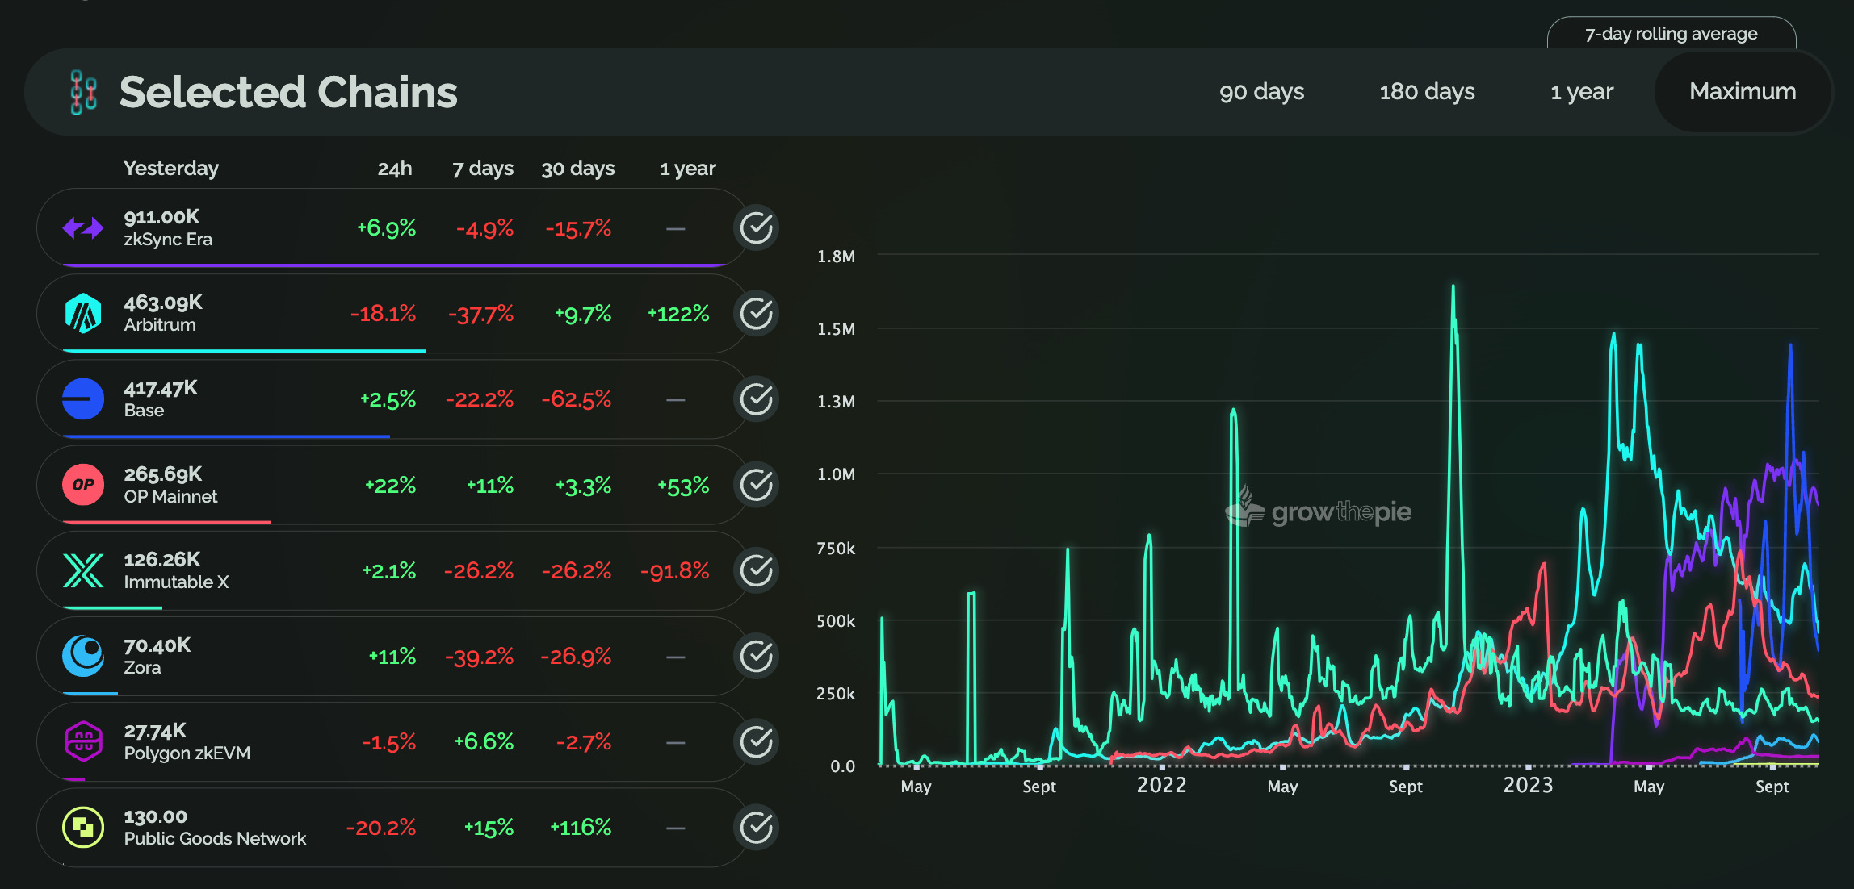Click Arbitrum's +122% yearly change
This screenshot has width=1854, height=889.
click(x=678, y=314)
